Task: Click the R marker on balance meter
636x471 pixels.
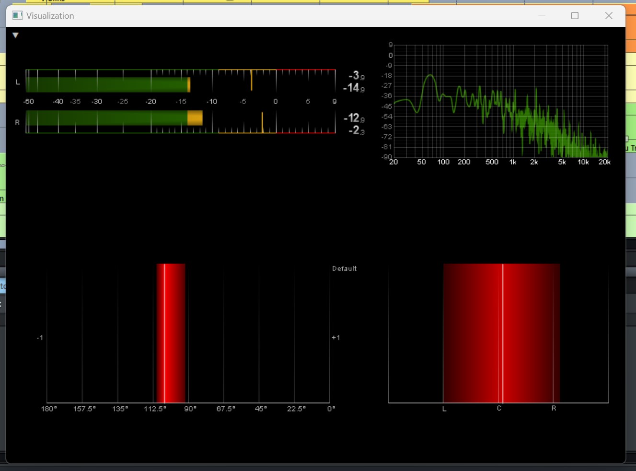Action: point(554,408)
